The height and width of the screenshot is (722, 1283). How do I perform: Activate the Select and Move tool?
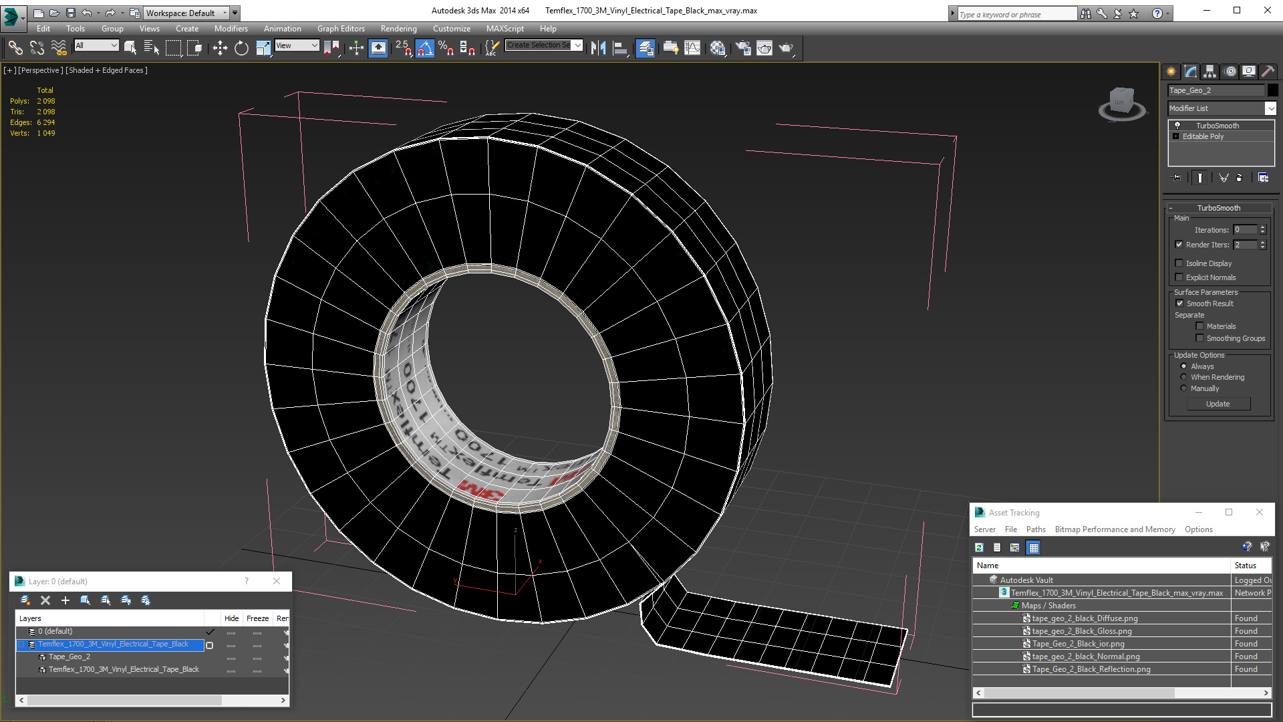[220, 47]
